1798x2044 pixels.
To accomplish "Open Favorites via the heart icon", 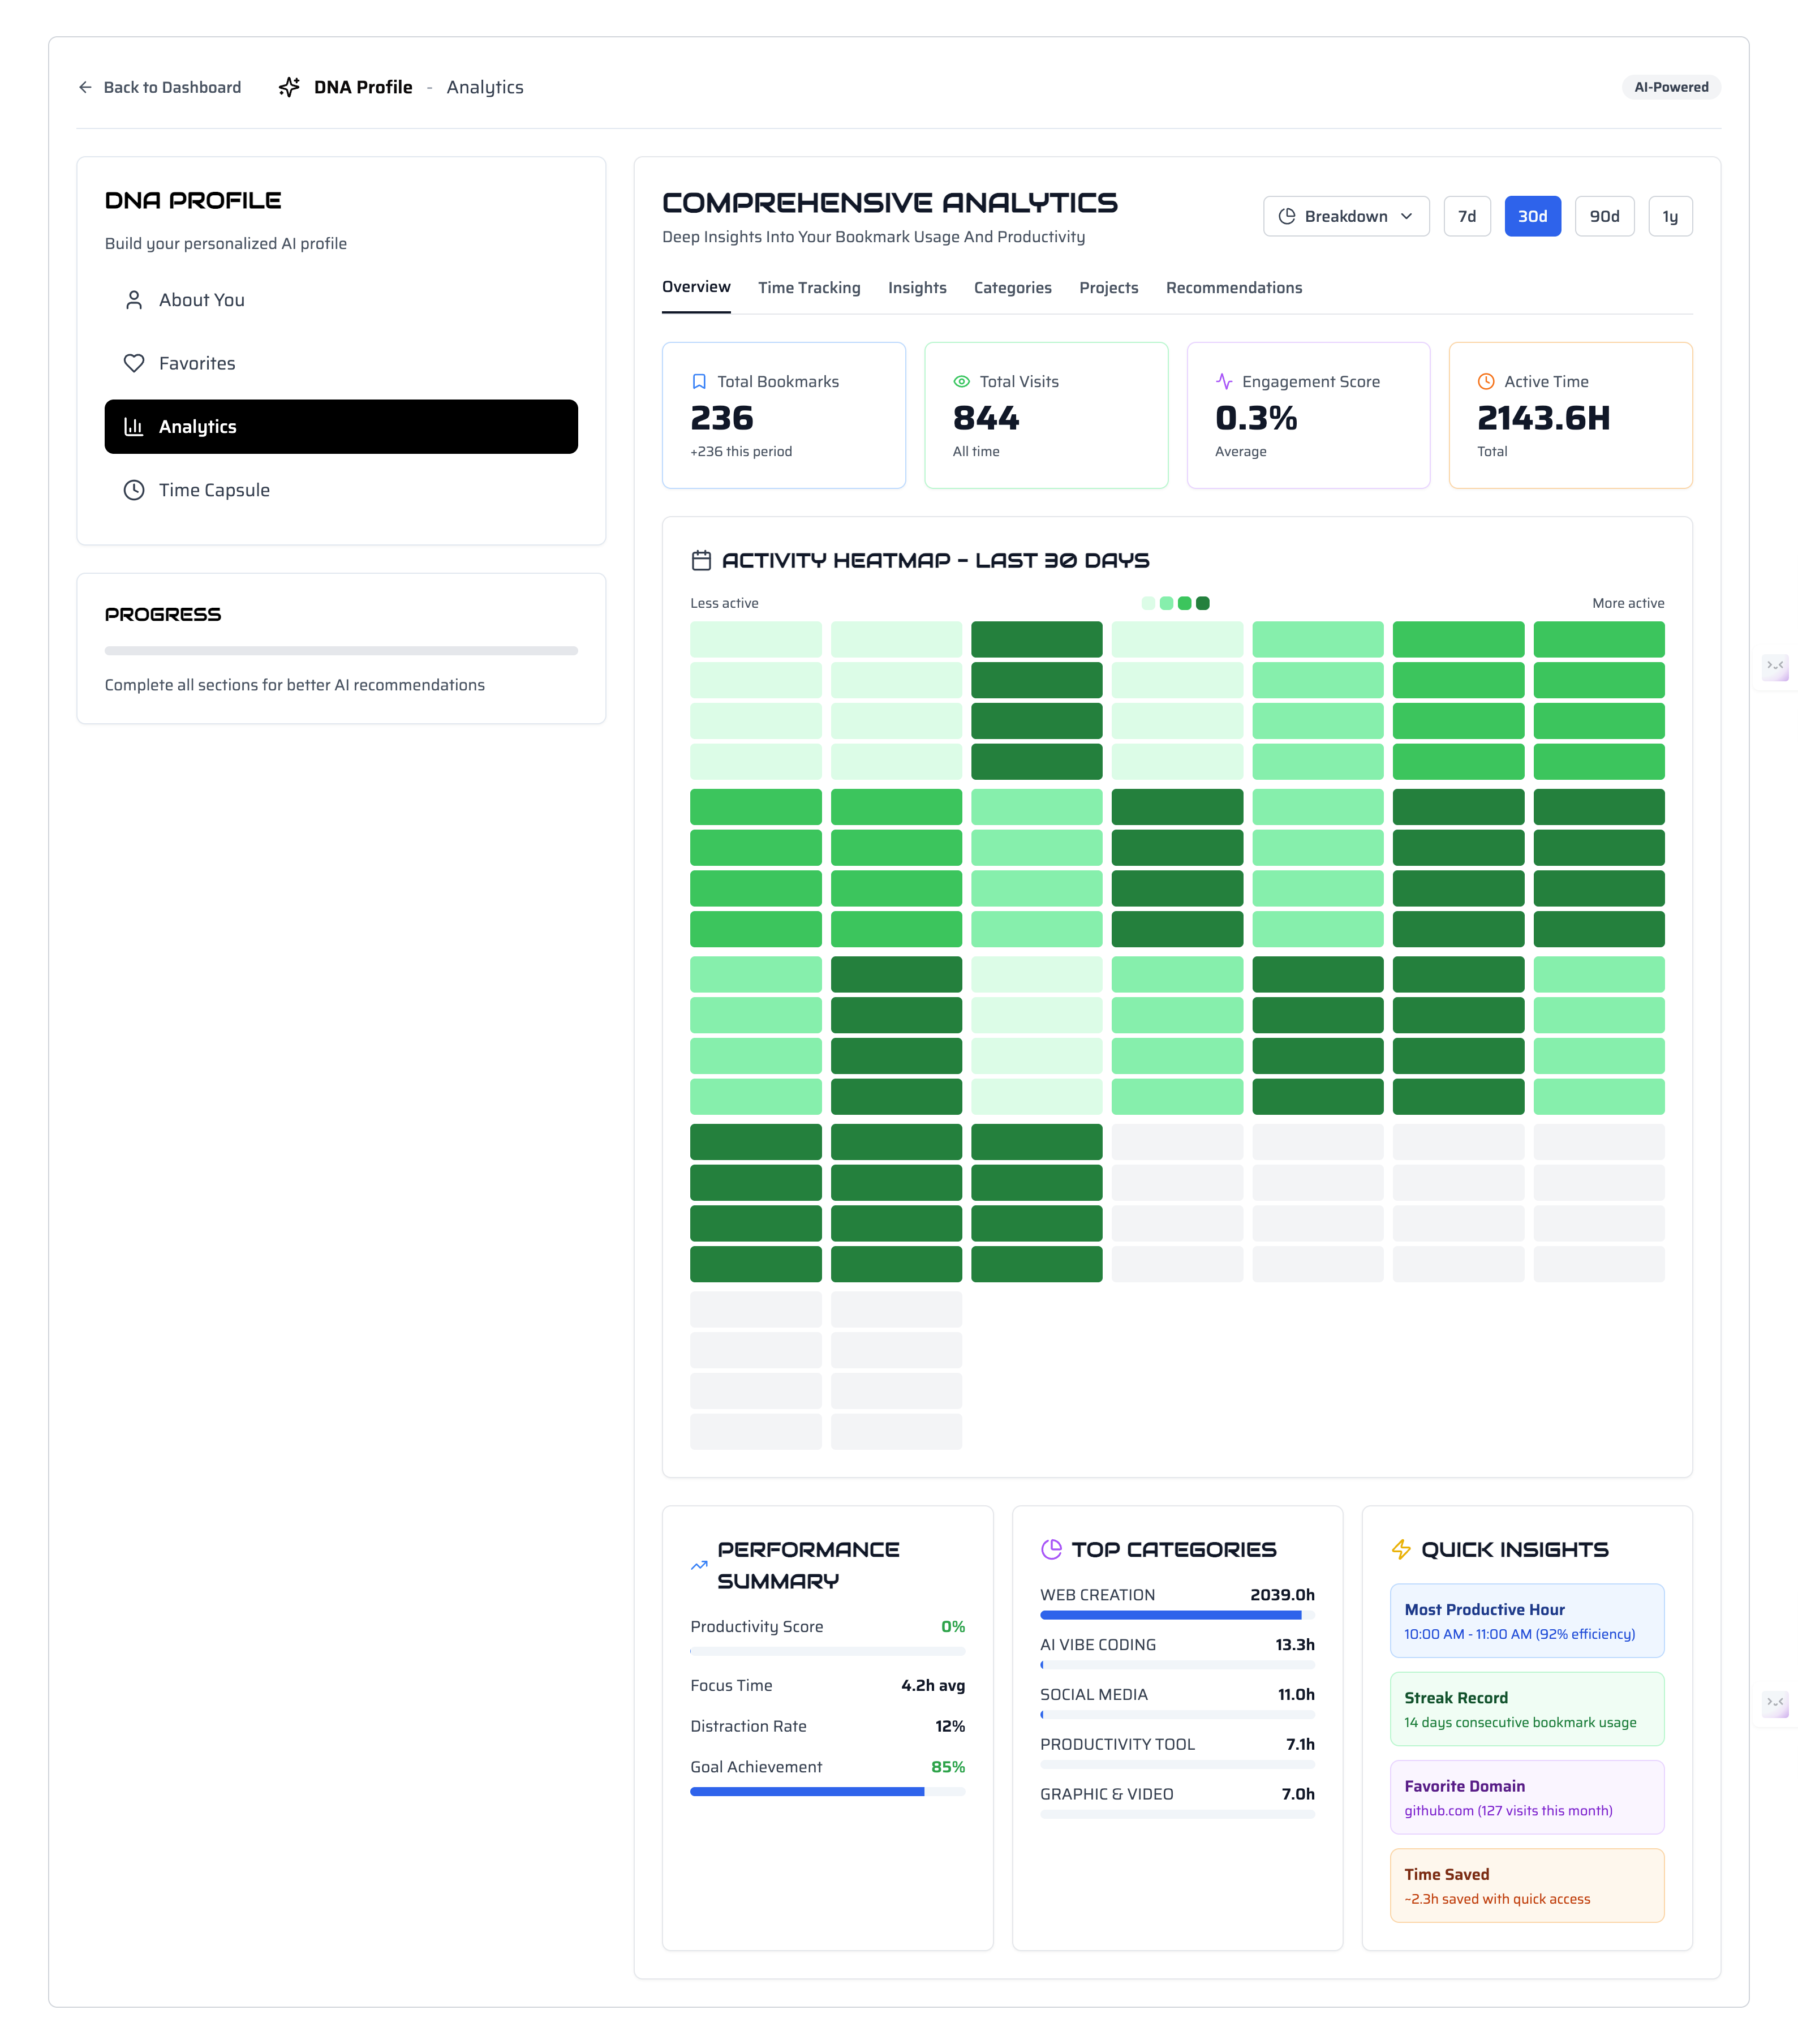I will coord(135,363).
